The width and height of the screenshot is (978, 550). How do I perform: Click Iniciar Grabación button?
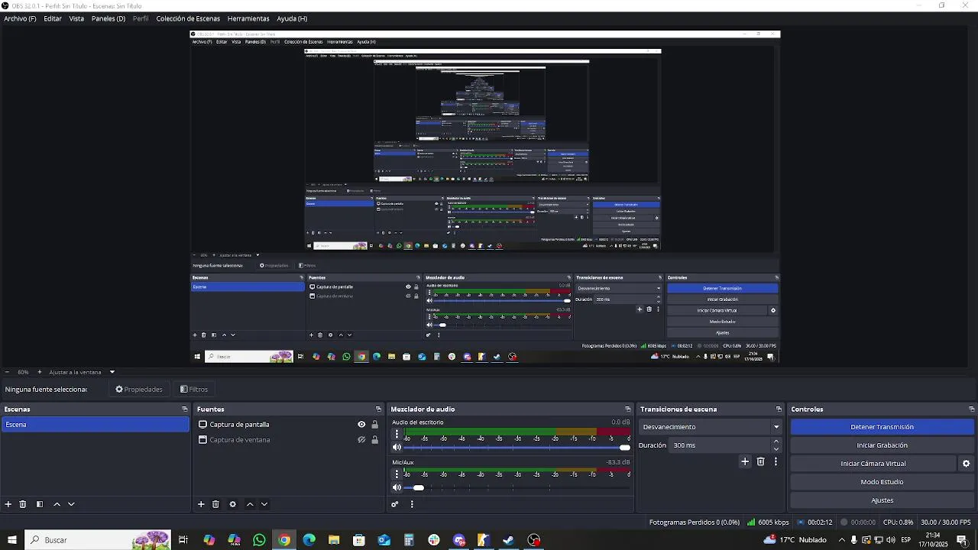point(882,445)
